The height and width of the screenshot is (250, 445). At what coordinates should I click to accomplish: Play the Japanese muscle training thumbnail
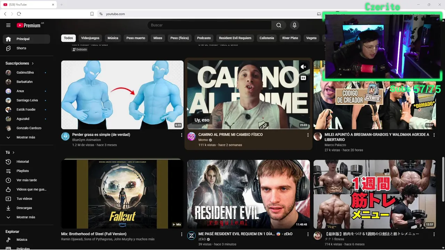375,194
